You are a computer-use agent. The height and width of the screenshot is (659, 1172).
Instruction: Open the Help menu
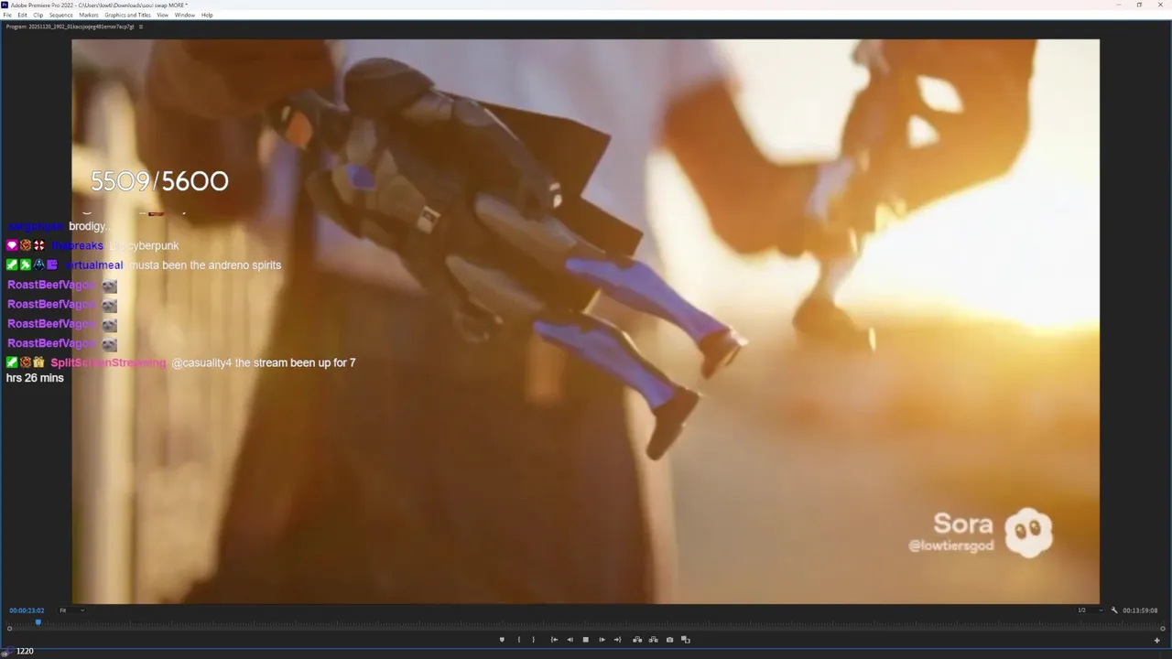click(x=207, y=15)
